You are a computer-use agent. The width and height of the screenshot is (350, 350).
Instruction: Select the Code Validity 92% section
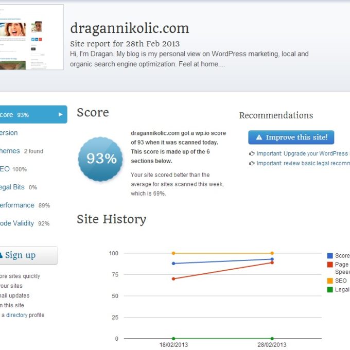pyautogui.click(x=16, y=223)
